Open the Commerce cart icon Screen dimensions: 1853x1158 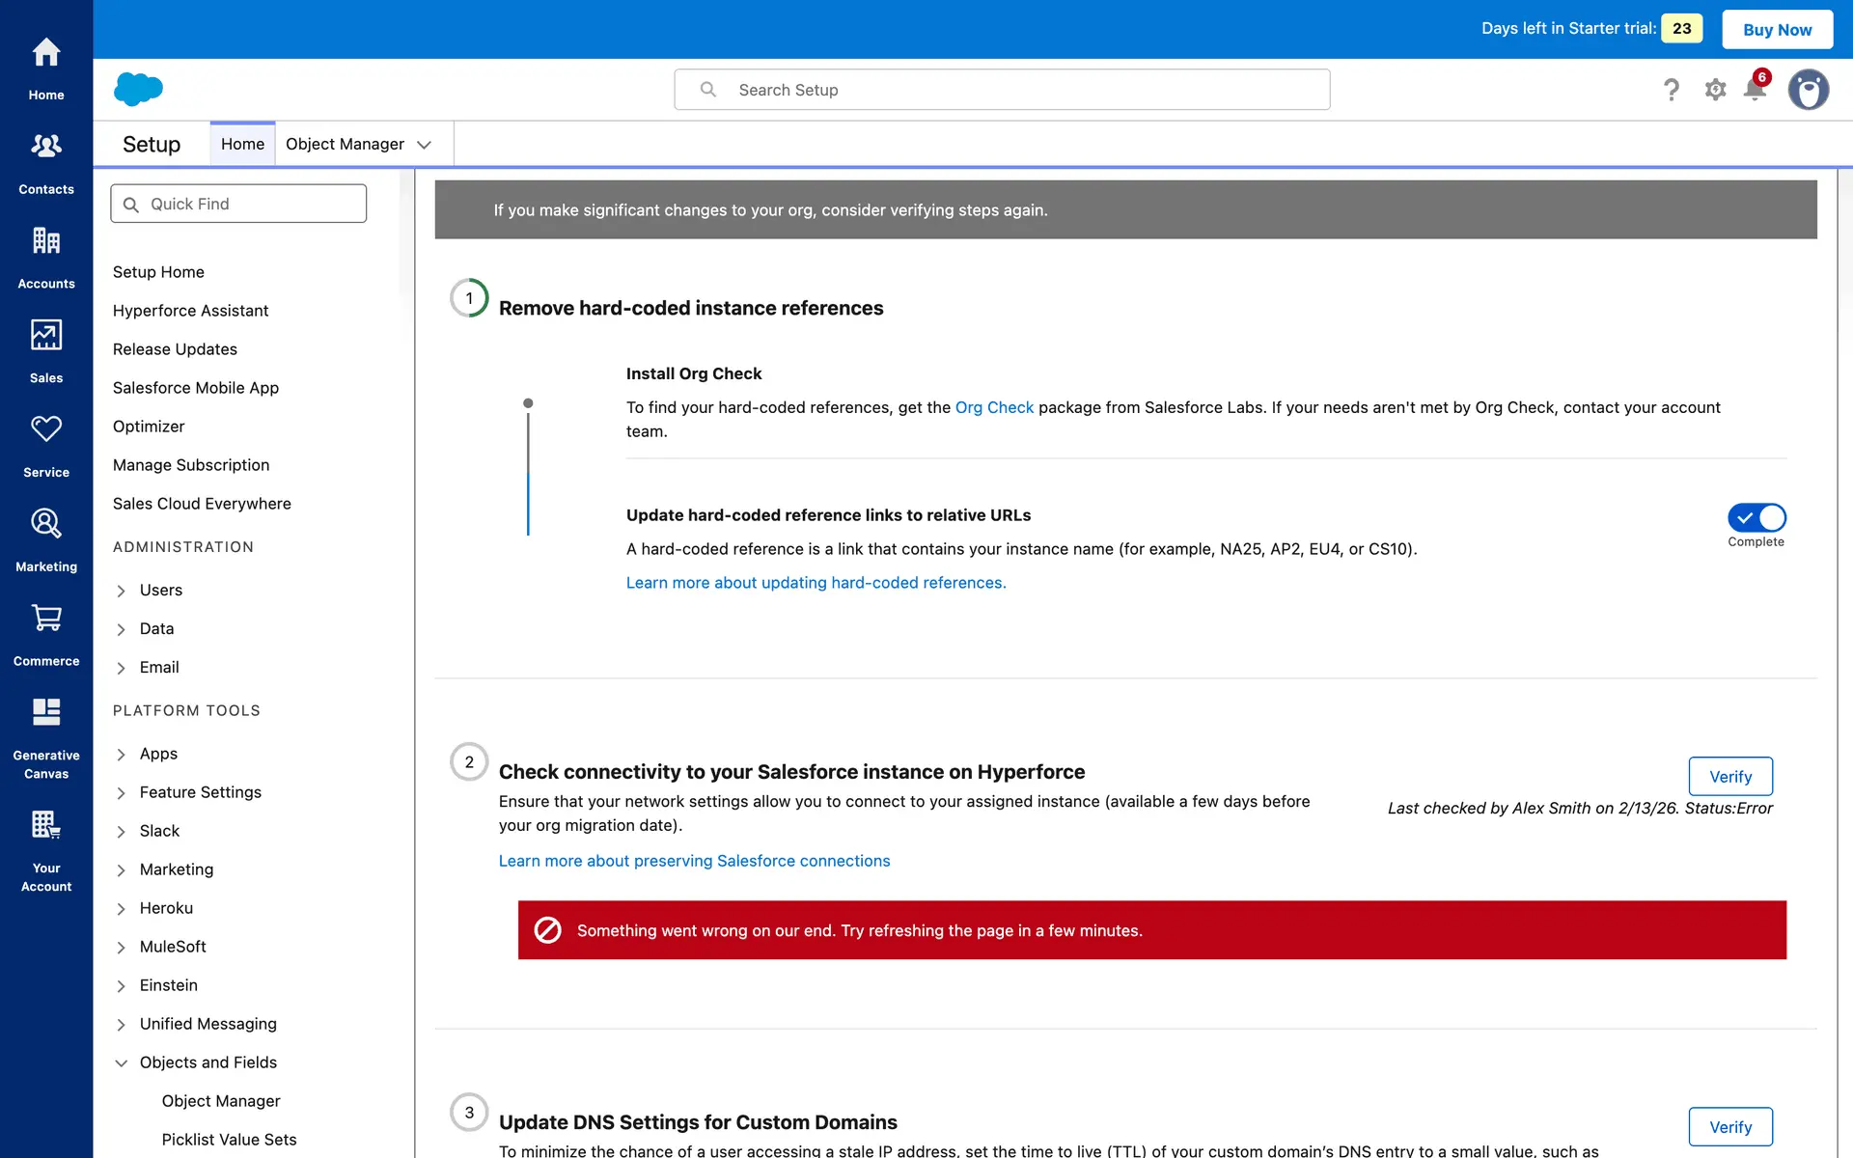click(45, 619)
